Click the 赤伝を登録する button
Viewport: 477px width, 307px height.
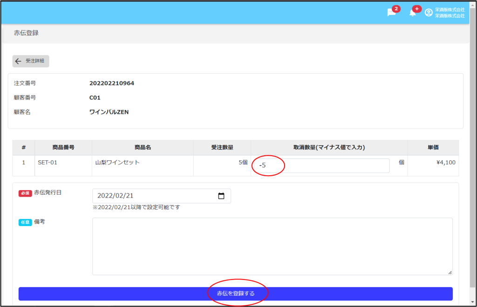[x=235, y=293]
